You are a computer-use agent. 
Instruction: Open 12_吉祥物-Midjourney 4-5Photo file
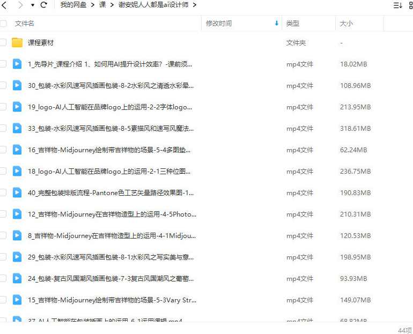[112, 214]
